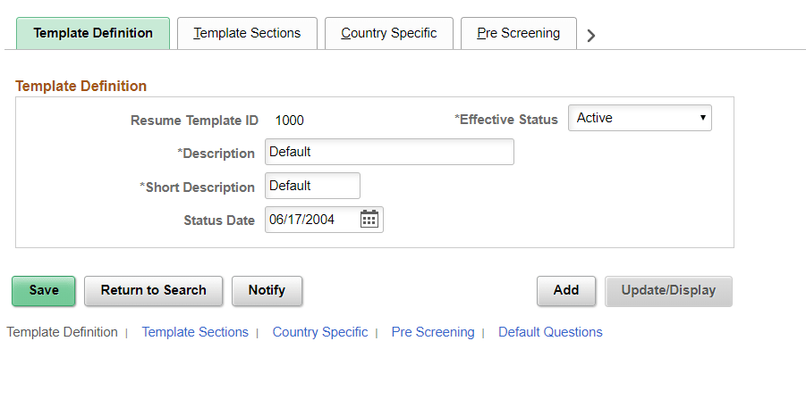Click into the Status Date field
The height and width of the screenshot is (416, 806).
pos(311,220)
